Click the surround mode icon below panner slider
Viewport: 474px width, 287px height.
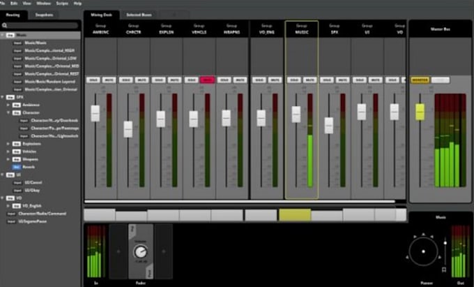pos(445,270)
